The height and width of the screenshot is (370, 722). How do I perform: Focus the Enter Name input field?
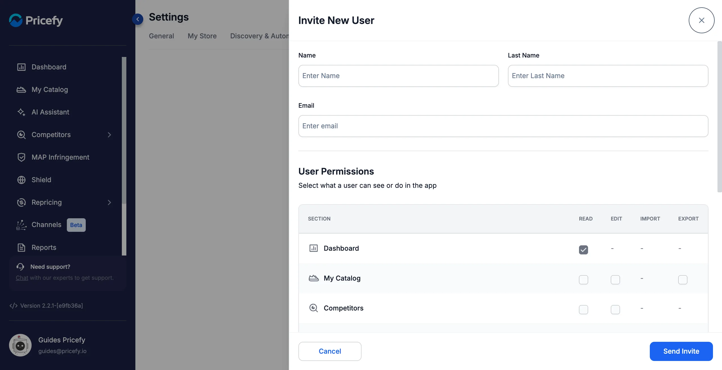[x=399, y=76]
